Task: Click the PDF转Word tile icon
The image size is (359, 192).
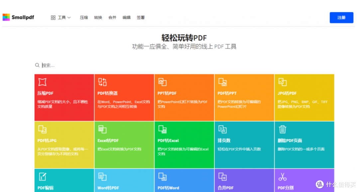Action: 162,177
